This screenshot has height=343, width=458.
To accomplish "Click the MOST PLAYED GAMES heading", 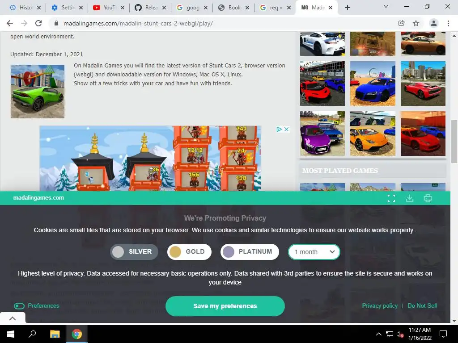I will [340, 171].
